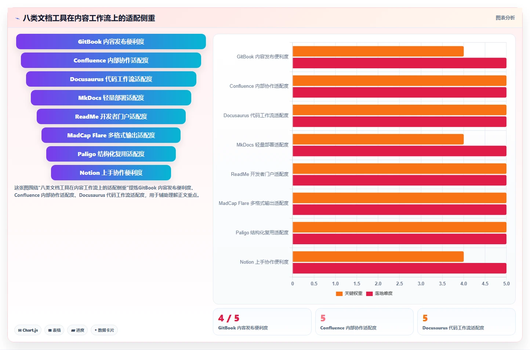Click the 1.5 tick on the x-axis

click(x=357, y=284)
